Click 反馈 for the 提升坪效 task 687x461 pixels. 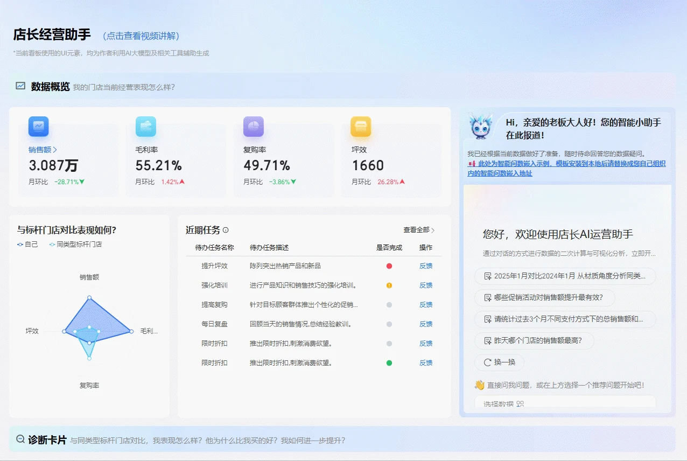coord(426,266)
